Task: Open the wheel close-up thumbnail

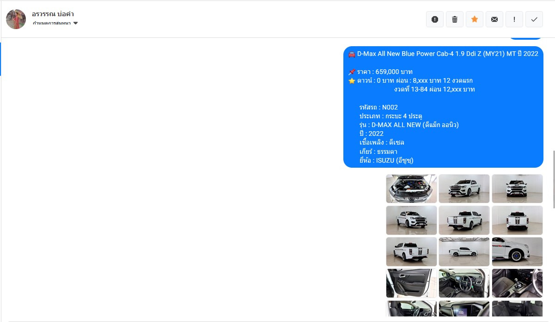Action: 517,251
